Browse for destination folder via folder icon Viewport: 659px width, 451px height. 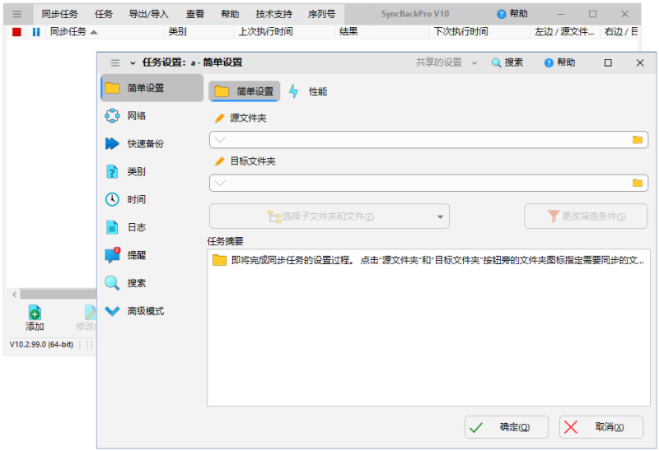tap(638, 183)
